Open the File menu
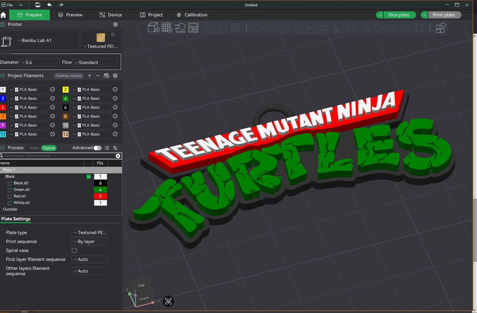Viewport: 477px width, 313px height. [7, 5]
